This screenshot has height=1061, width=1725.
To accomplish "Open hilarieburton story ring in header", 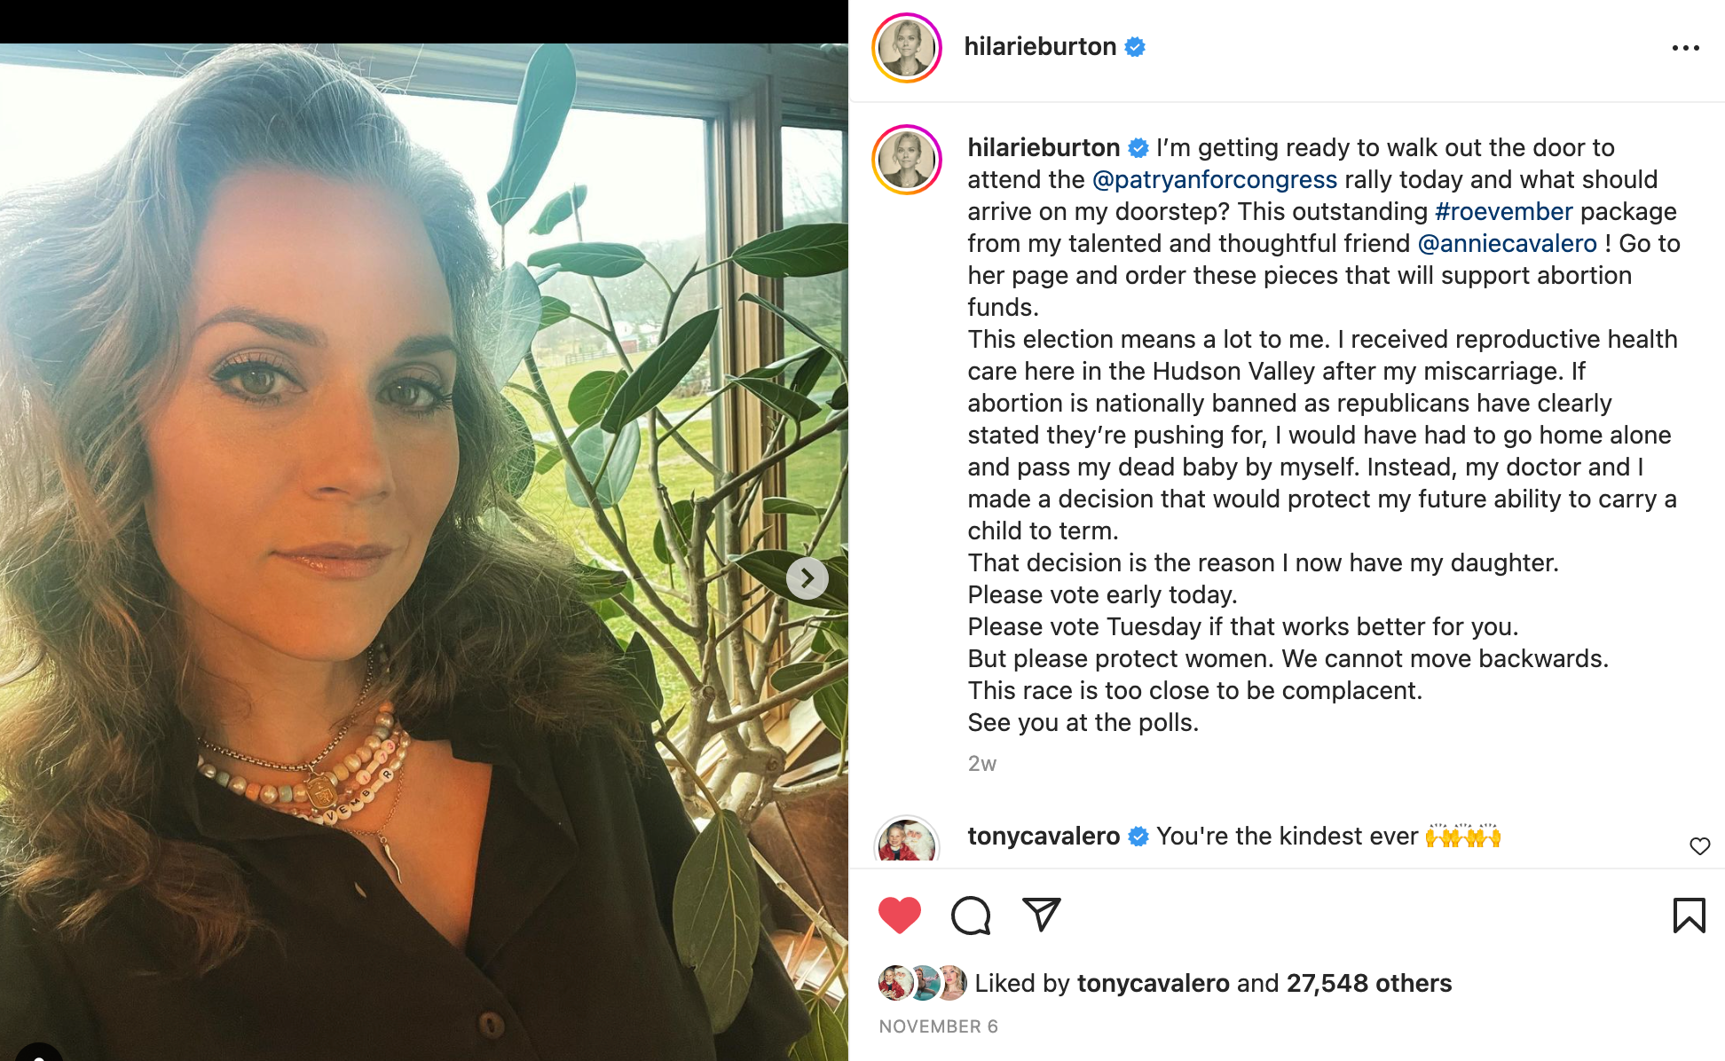I will tap(906, 48).
